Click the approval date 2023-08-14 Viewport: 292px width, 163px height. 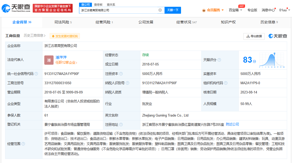coord(248,92)
